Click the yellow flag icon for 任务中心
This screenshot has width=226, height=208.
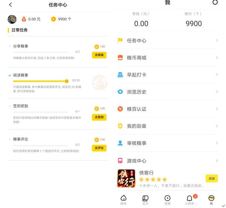120,40
